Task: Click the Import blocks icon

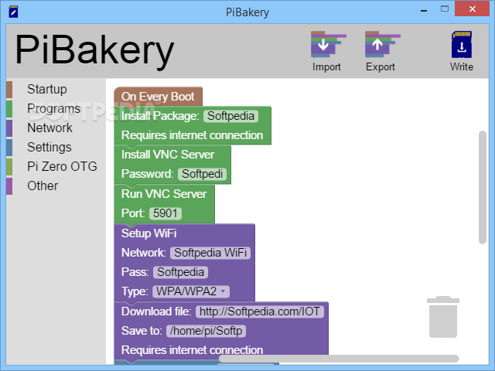Action: (x=328, y=45)
